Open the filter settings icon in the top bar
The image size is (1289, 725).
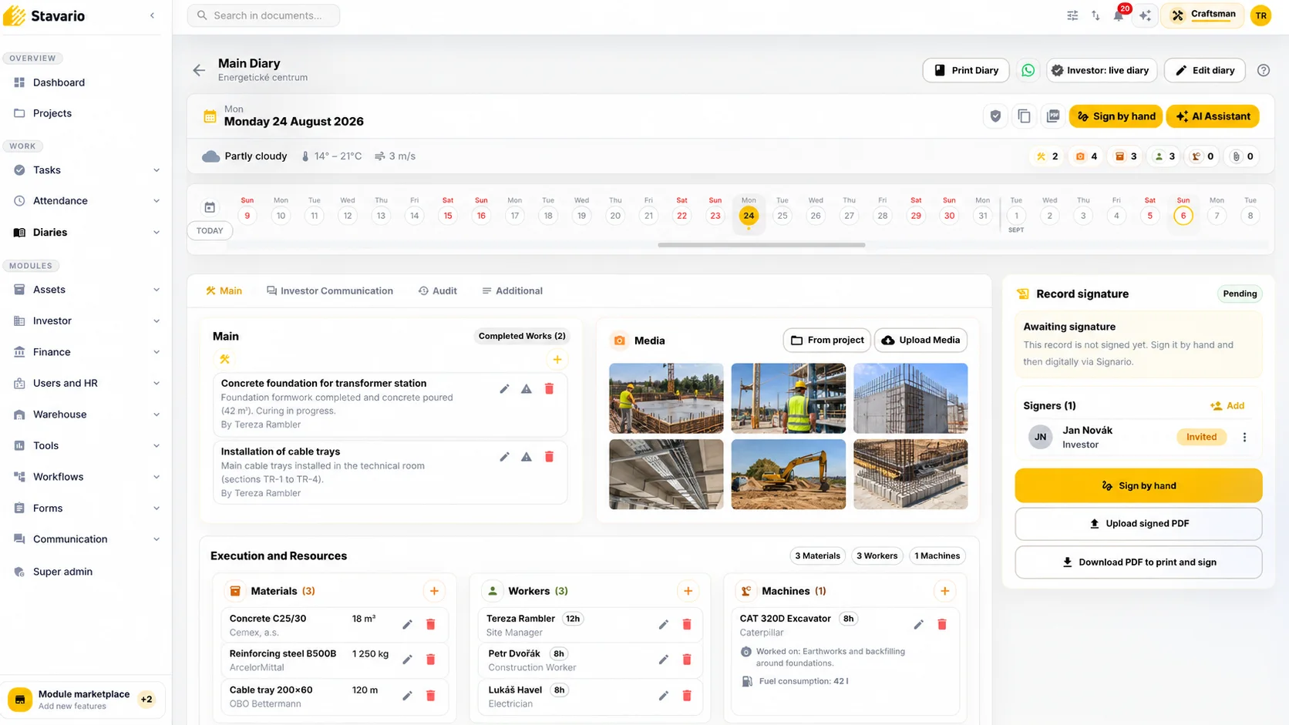tap(1072, 15)
